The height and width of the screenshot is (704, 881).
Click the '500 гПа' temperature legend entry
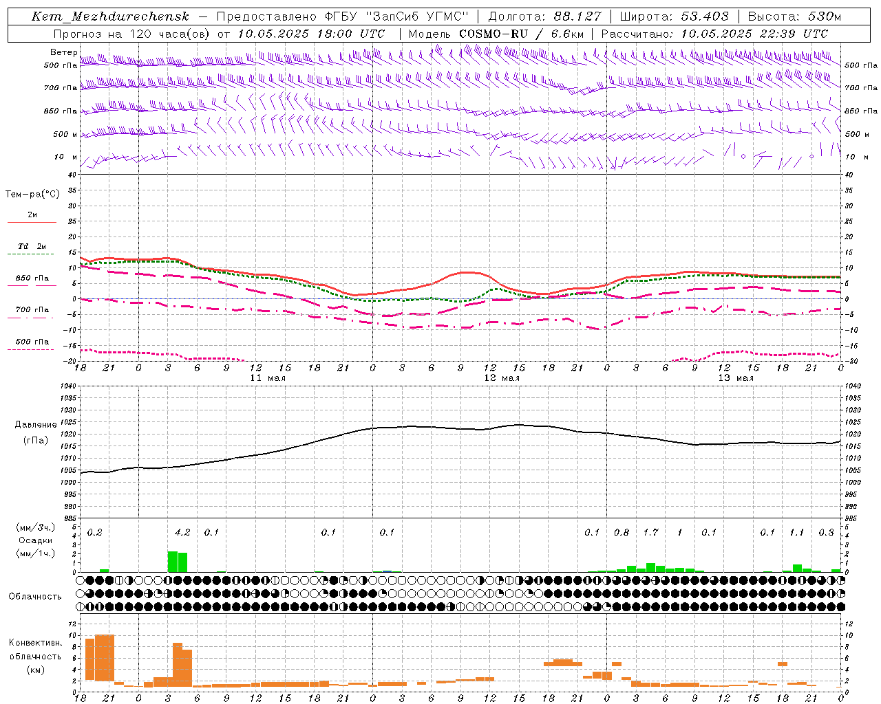pos(32,342)
